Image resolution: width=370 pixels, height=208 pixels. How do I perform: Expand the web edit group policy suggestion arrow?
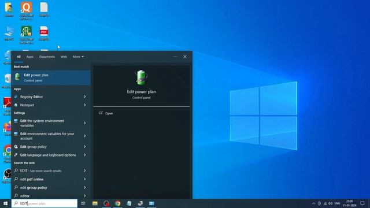click(85, 187)
